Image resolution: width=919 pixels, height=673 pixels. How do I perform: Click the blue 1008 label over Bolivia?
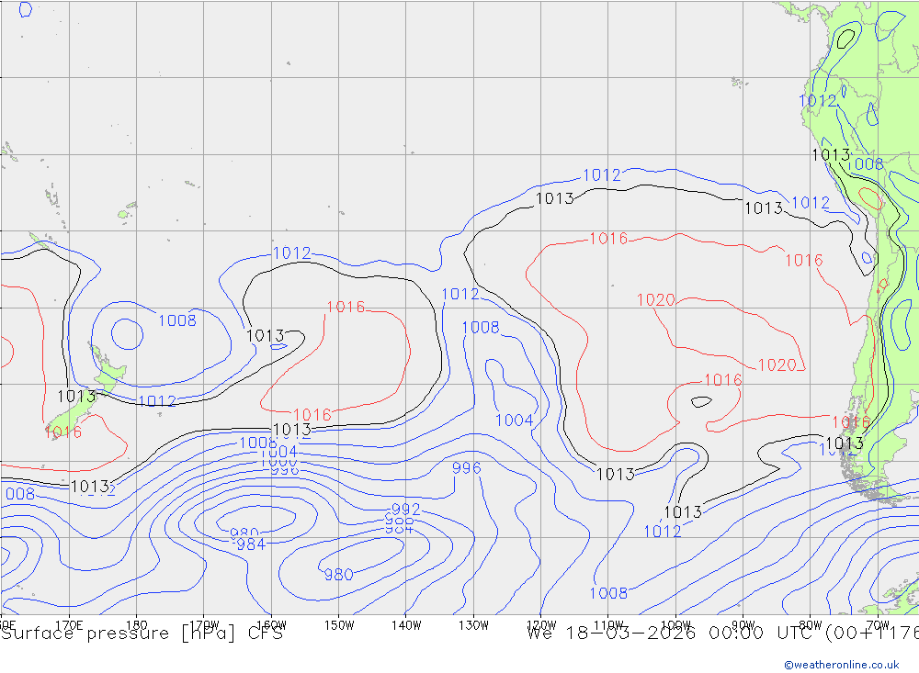[x=865, y=164]
